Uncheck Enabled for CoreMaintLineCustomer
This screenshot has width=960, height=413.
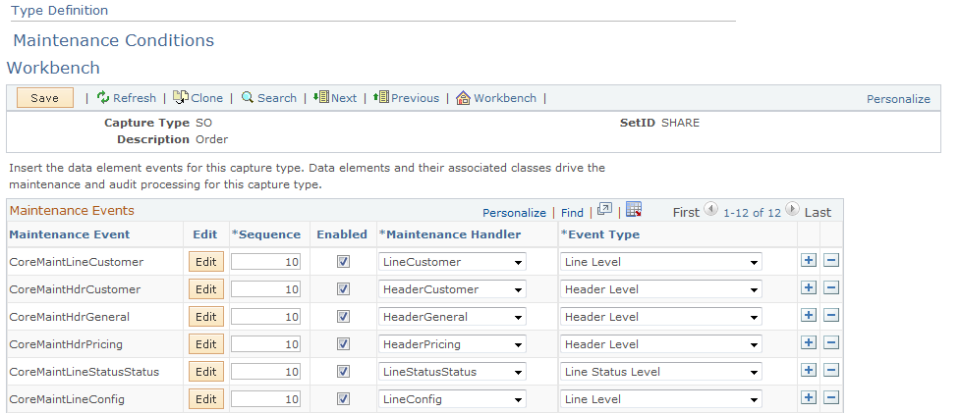coord(342,262)
